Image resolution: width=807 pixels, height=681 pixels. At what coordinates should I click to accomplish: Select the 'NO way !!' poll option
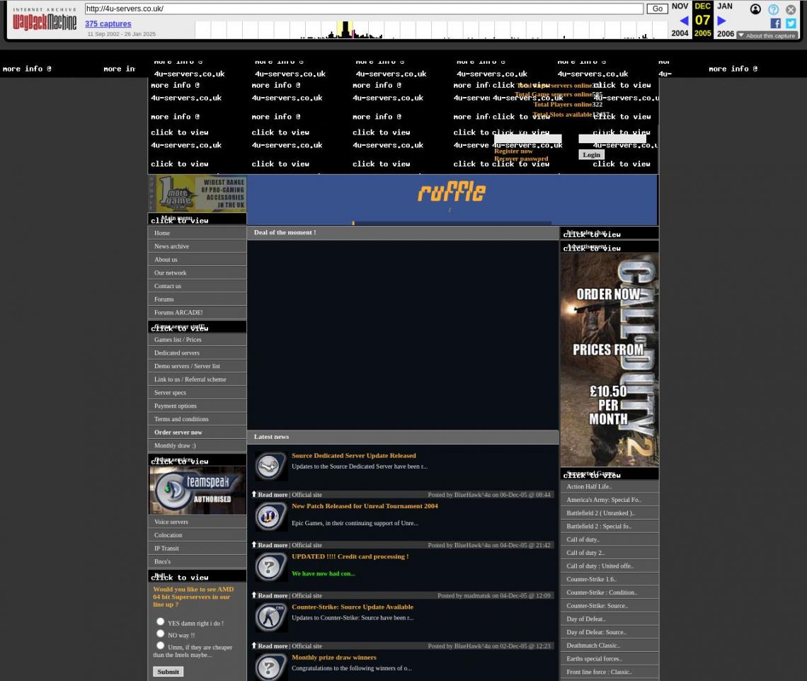pos(161,634)
